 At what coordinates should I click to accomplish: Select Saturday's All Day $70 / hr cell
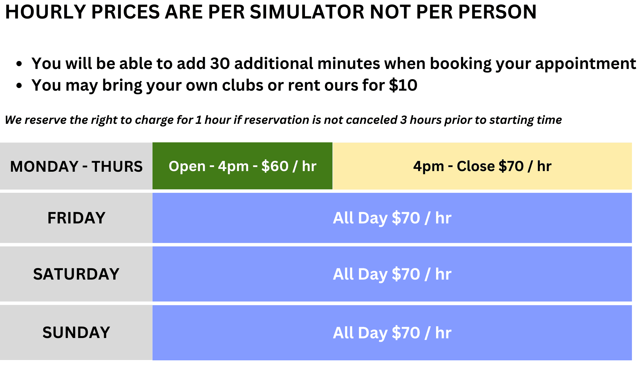pyautogui.click(x=392, y=274)
